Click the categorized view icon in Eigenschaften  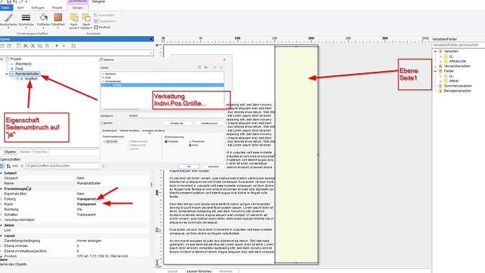pos(2,166)
